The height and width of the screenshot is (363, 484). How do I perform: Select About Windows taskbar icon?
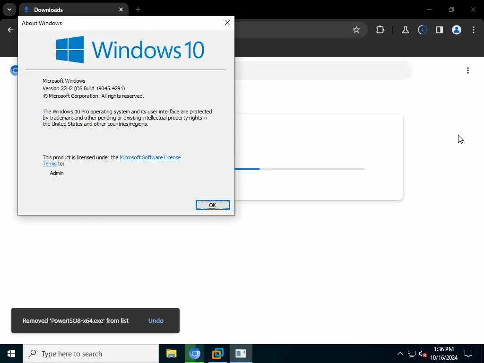241,354
